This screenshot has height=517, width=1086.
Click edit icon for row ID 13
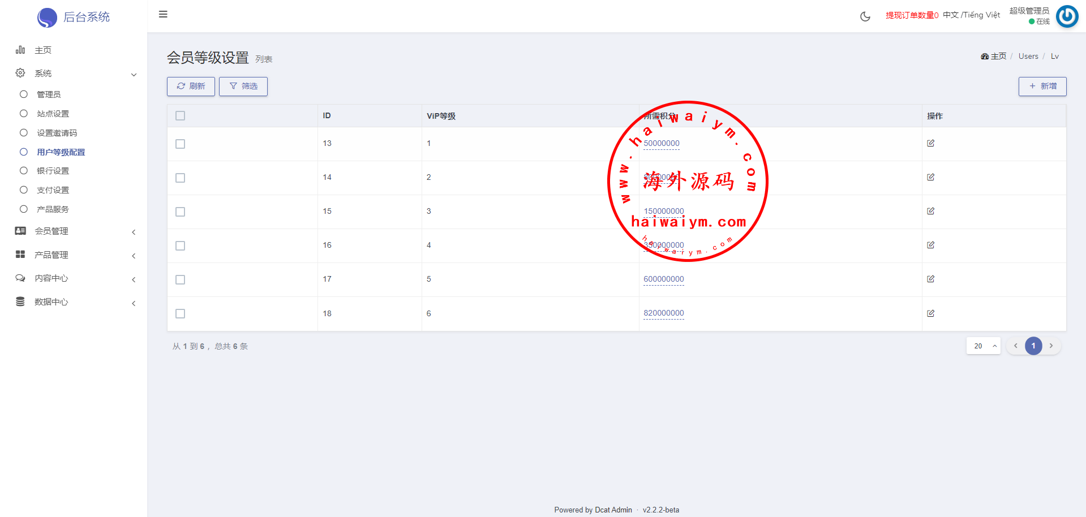(930, 143)
